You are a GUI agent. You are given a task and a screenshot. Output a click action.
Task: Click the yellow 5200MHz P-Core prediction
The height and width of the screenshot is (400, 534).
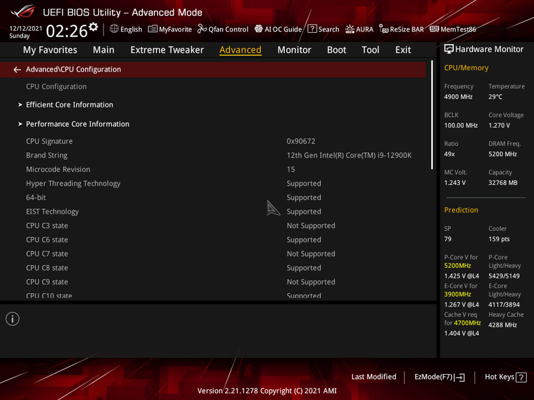(x=457, y=266)
